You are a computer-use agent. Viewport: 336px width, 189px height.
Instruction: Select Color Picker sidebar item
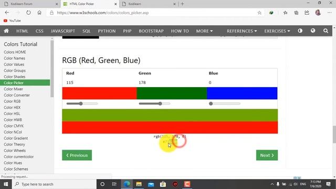[25, 83]
